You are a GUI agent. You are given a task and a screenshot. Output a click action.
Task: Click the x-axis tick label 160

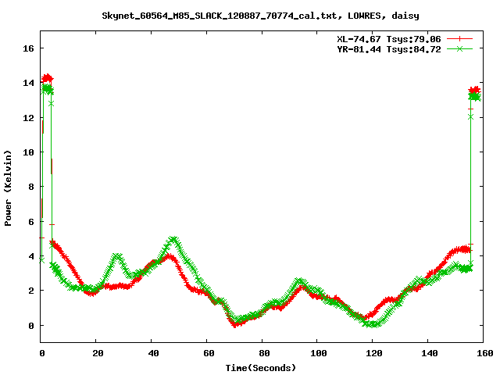coord(484,353)
